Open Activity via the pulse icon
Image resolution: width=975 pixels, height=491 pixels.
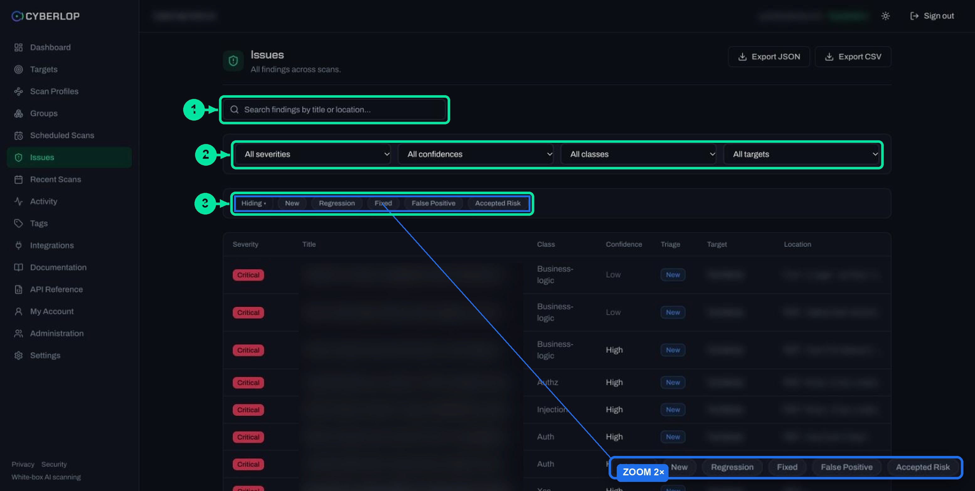point(18,201)
